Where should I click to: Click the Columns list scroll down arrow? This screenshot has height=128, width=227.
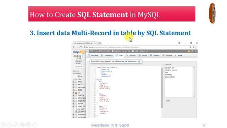click(193, 96)
